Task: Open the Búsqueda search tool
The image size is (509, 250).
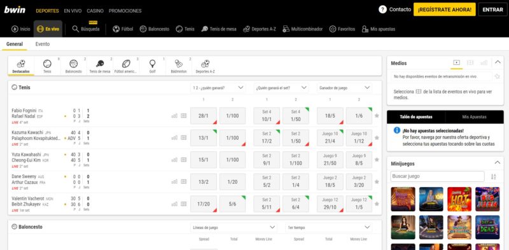Action: click(85, 29)
